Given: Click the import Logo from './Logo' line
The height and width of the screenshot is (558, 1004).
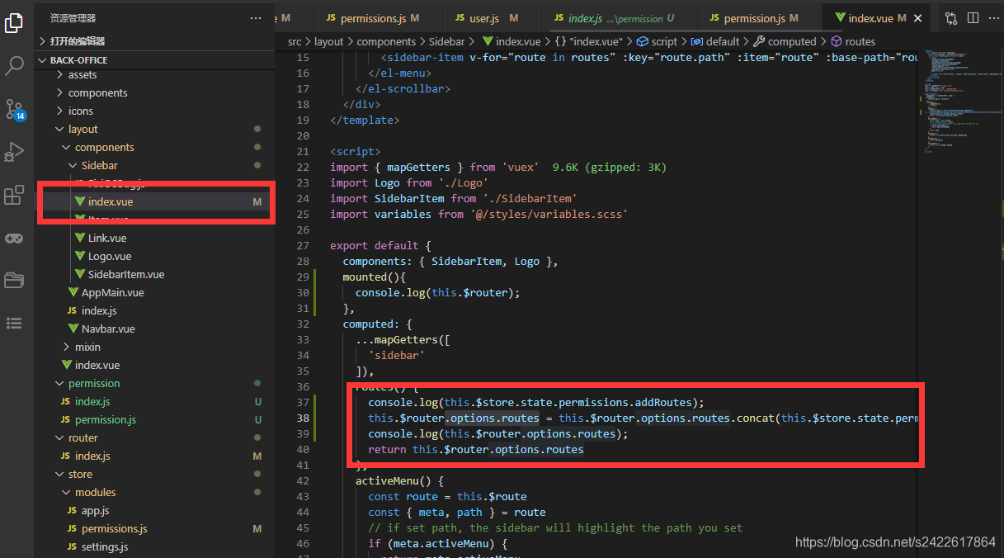Looking at the screenshot, I should [409, 182].
